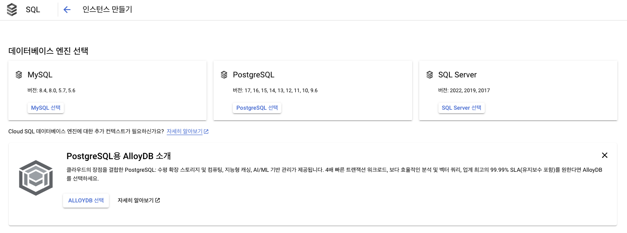Screen dimensions: 627x233
Task: Click the SQL product logo icon
Action: pos(12,10)
